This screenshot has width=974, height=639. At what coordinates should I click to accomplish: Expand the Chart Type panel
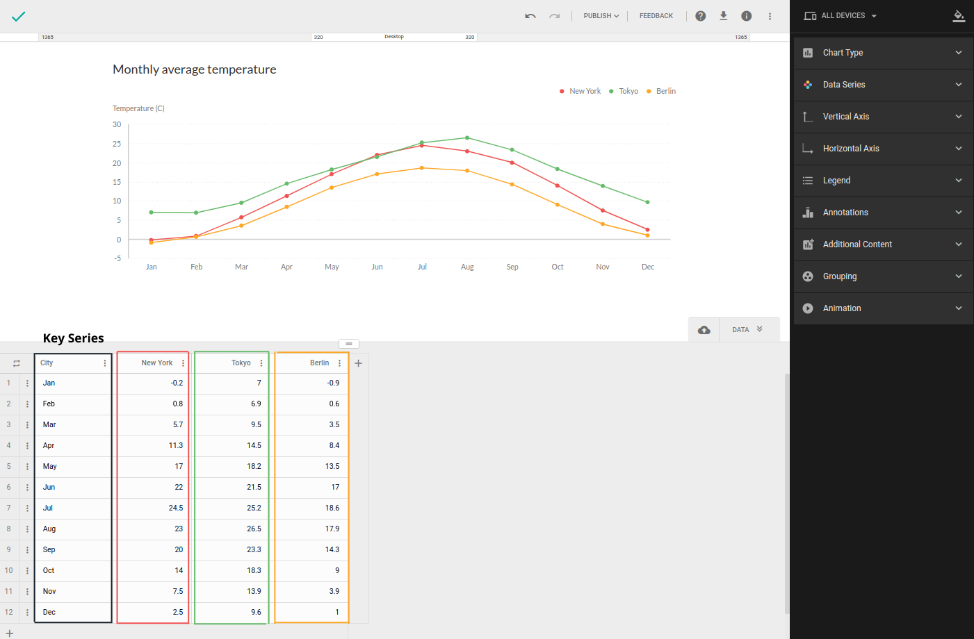coord(883,53)
